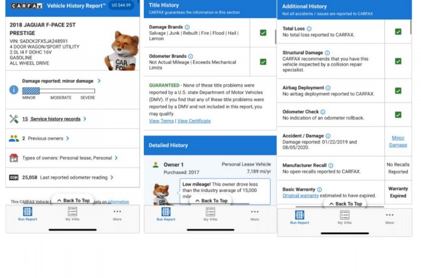Click the info icon next to Basic Warranty

[319, 190]
